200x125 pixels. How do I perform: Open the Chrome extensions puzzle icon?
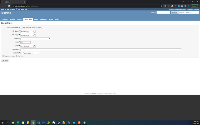point(182,6)
